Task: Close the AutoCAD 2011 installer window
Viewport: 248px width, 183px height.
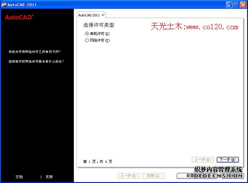Action: pos(244,5)
